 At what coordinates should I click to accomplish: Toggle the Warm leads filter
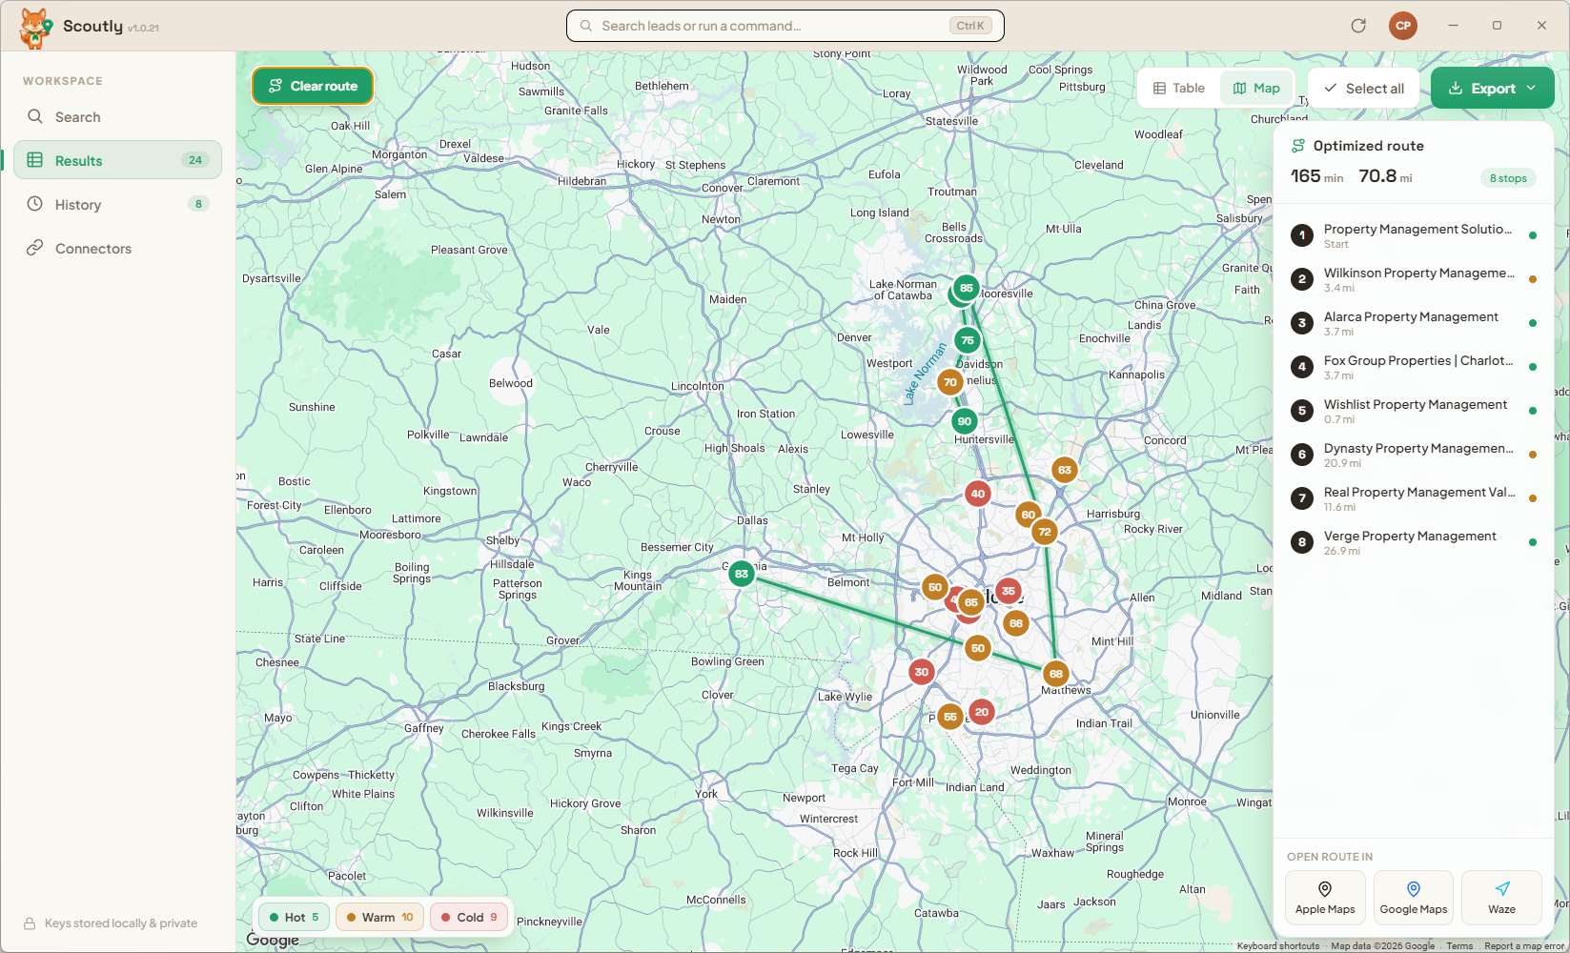[x=379, y=917]
